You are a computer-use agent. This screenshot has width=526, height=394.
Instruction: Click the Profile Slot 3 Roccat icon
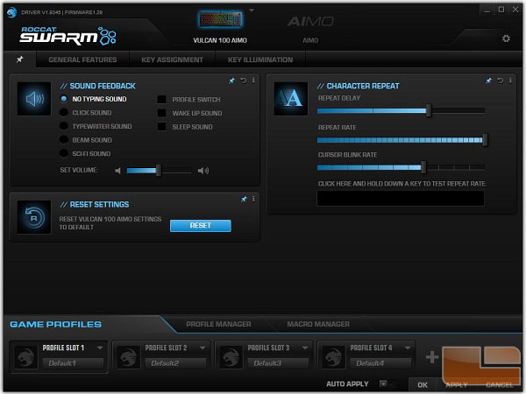click(x=231, y=357)
